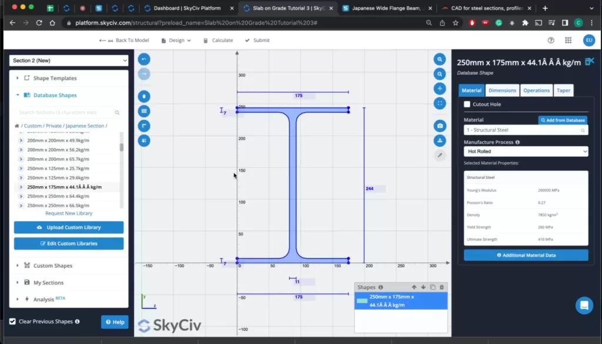Click Edit Custom Libraries button
The height and width of the screenshot is (344, 602).
point(69,244)
